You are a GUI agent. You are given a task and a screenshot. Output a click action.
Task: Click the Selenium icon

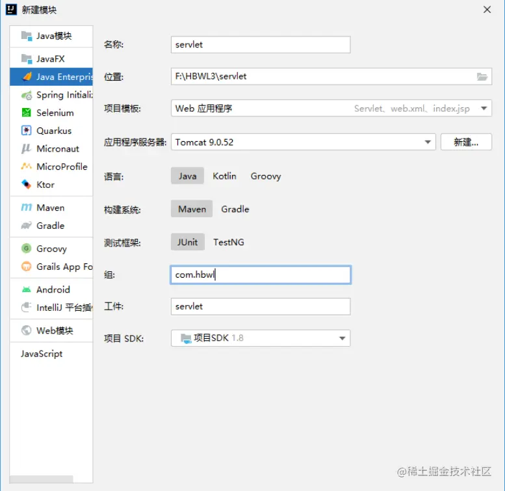click(x=27, y=113)
